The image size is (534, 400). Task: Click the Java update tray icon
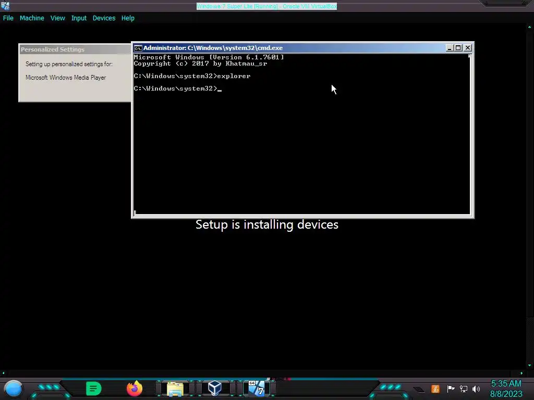435,389
